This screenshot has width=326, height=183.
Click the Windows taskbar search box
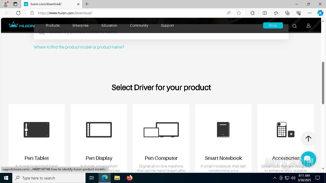(49, 178)
